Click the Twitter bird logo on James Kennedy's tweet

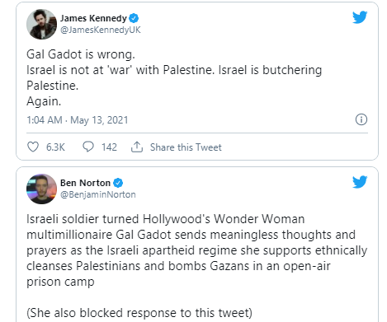pos(360,17)
